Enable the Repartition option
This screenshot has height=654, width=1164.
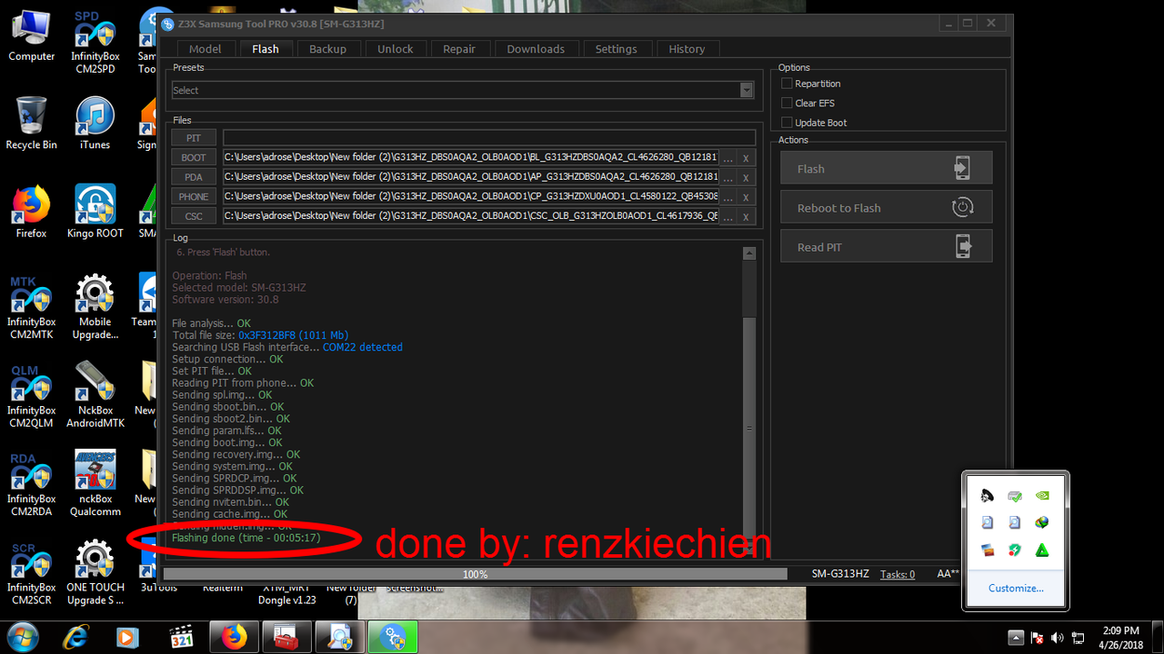[x=786, y=83]
